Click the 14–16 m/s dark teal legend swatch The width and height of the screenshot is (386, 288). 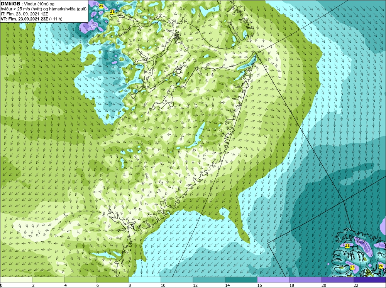click(x=241, y=280)
